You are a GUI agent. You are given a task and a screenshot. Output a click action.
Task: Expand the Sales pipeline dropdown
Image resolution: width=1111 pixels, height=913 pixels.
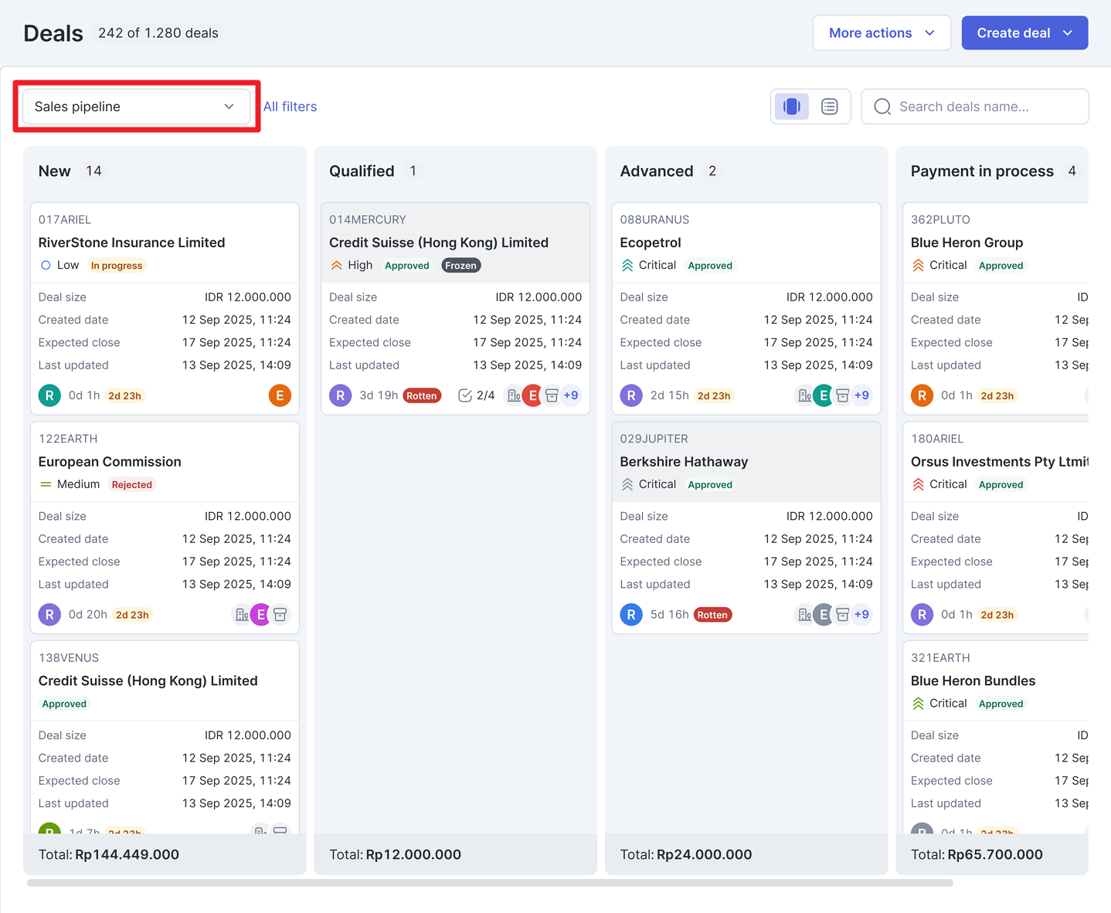click(x=137, y=107)
